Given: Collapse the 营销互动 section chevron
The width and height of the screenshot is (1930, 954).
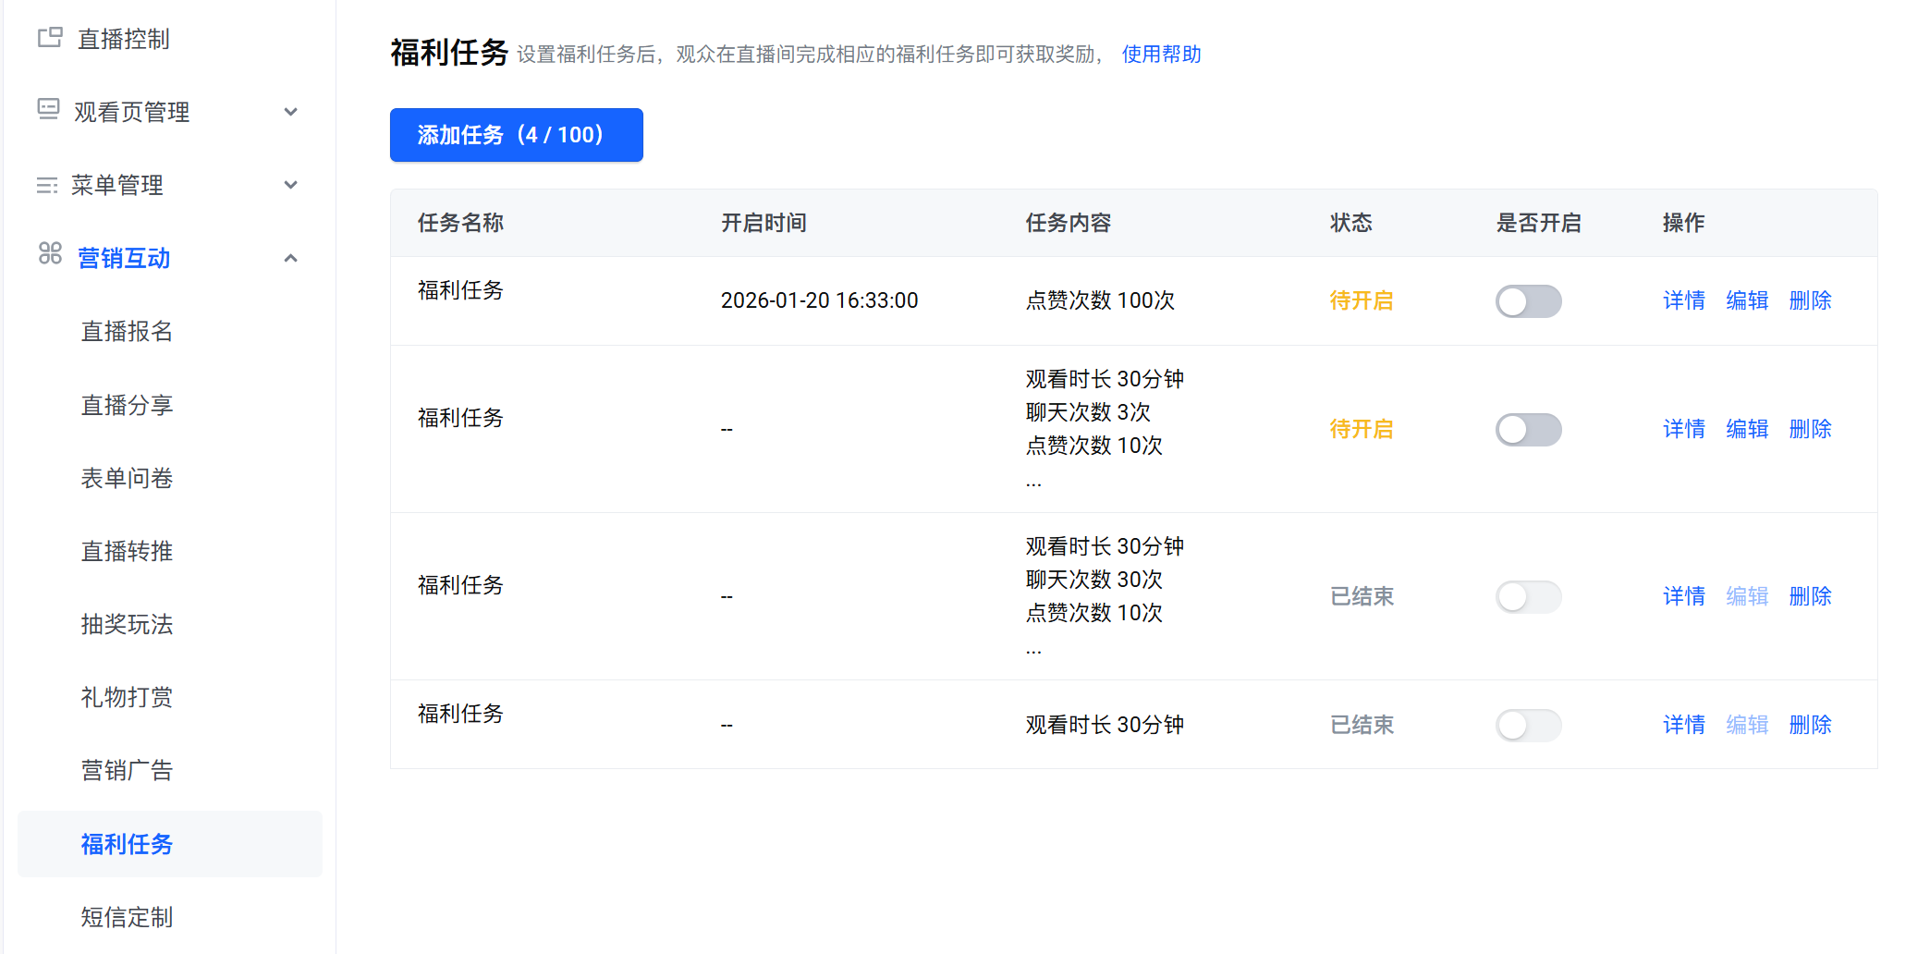Looking at the screenshot, I should point(291,258).
